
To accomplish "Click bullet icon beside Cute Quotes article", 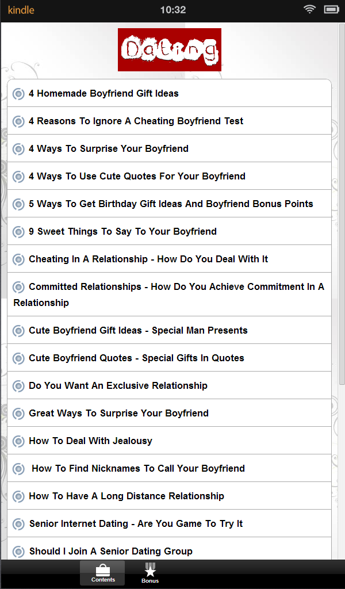I will click(x=18, y=177).
